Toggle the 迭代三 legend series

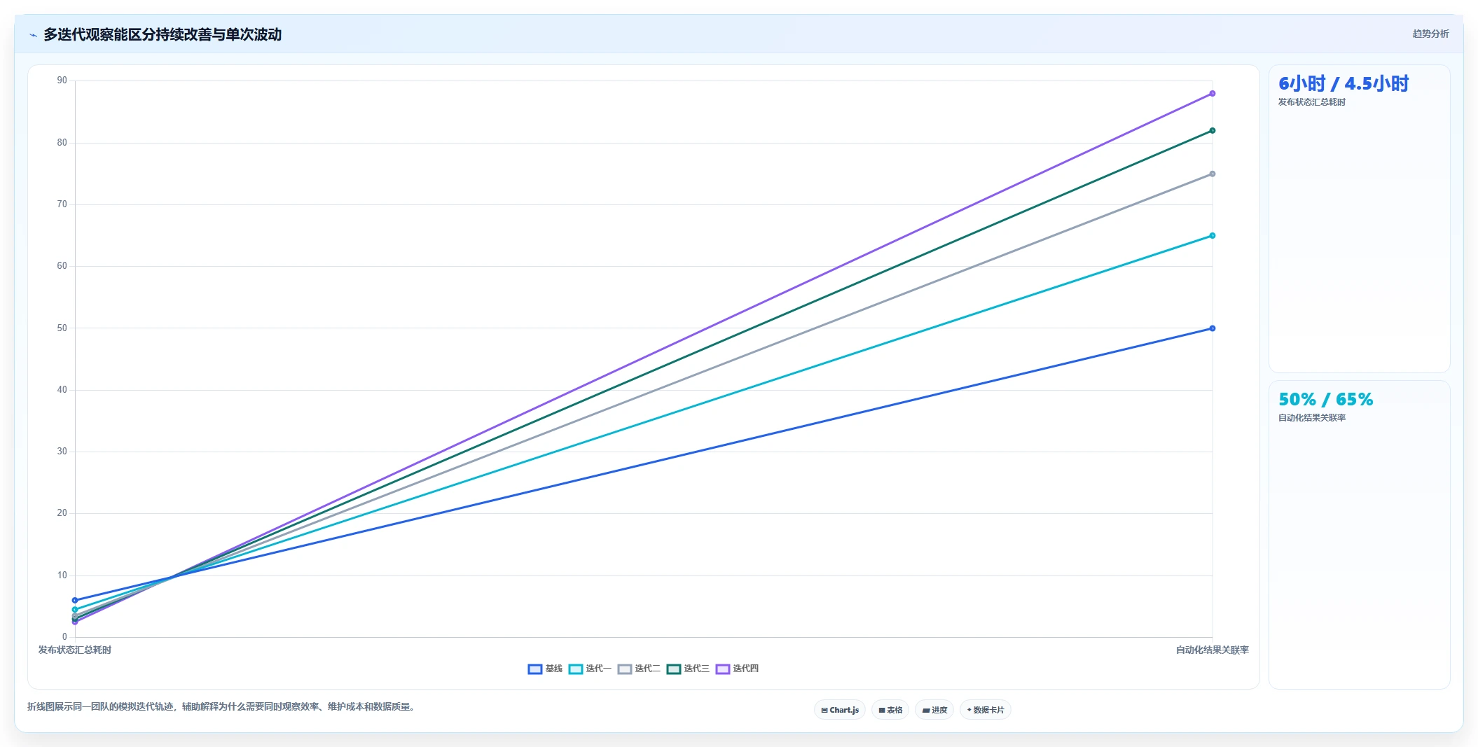(688, 669)
